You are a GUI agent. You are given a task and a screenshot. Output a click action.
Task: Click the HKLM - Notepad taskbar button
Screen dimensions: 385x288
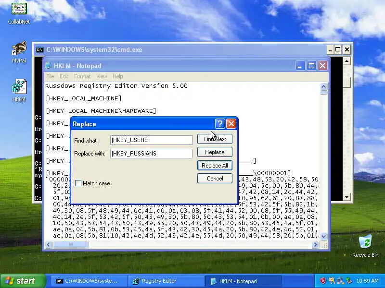pos(244,281)
